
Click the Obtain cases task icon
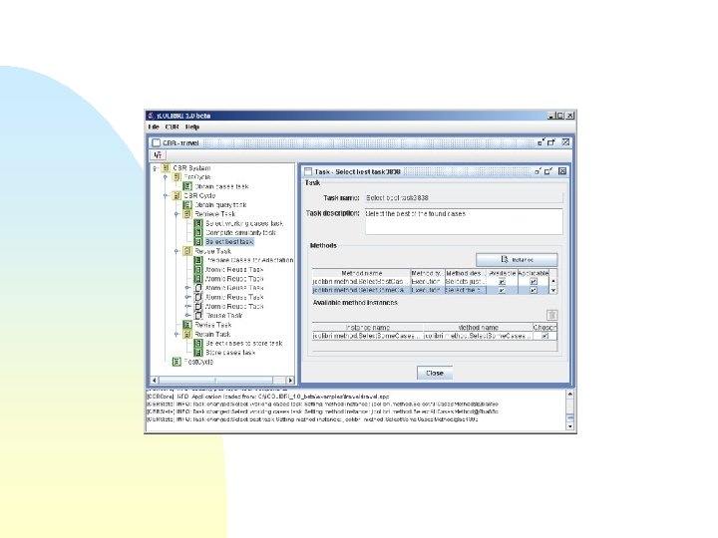pos(187,186)
